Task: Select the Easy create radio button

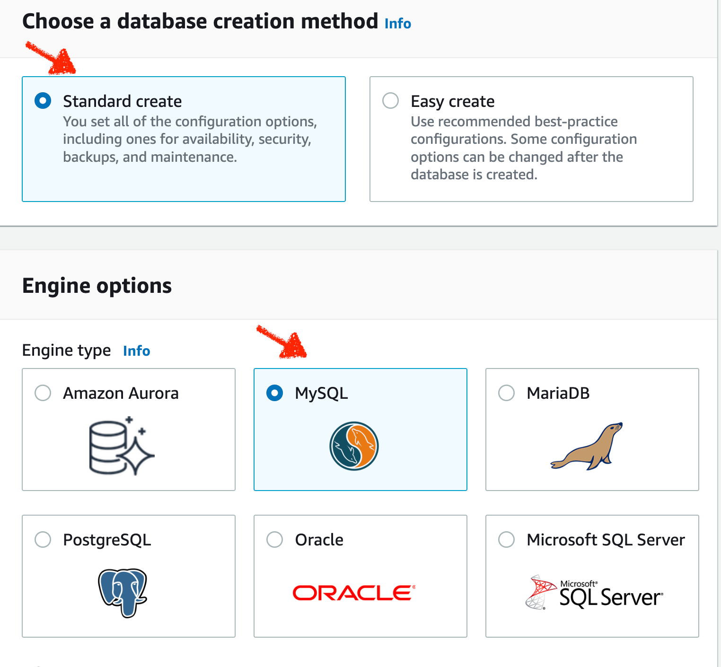Action: [x=391, y=101]
